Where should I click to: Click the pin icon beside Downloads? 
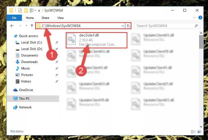click(57, 62)
